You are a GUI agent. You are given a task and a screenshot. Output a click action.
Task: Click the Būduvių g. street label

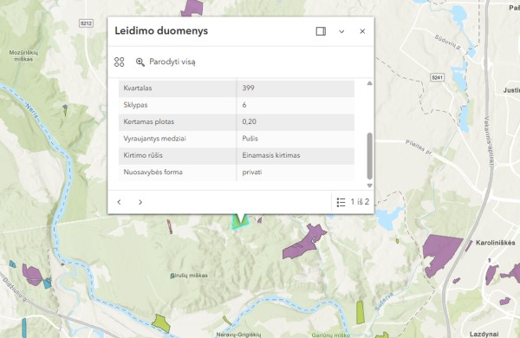coord(448,42)
